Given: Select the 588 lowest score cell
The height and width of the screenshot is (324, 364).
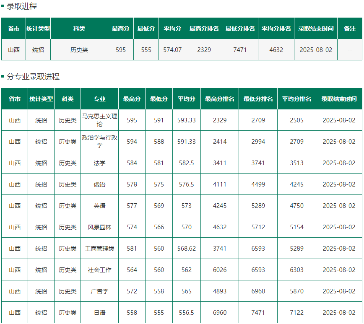Looking at the screenshot, I should pos(159,142).
